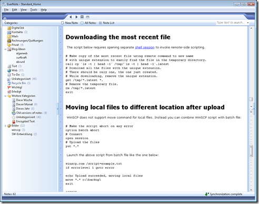Select the Kontakte category icon
This screenshot has height=204, width=259.
(x=9, y=32)
